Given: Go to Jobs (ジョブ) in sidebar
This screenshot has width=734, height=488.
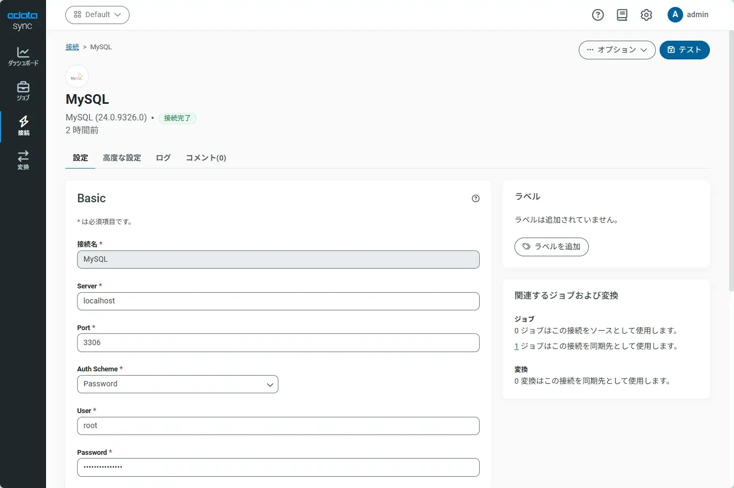Looking at the screenshot, I should (23, 91).
